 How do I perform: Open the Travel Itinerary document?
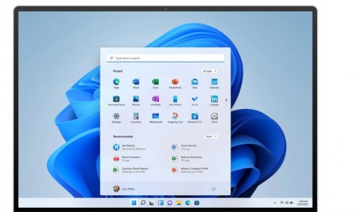pos(184,147)
